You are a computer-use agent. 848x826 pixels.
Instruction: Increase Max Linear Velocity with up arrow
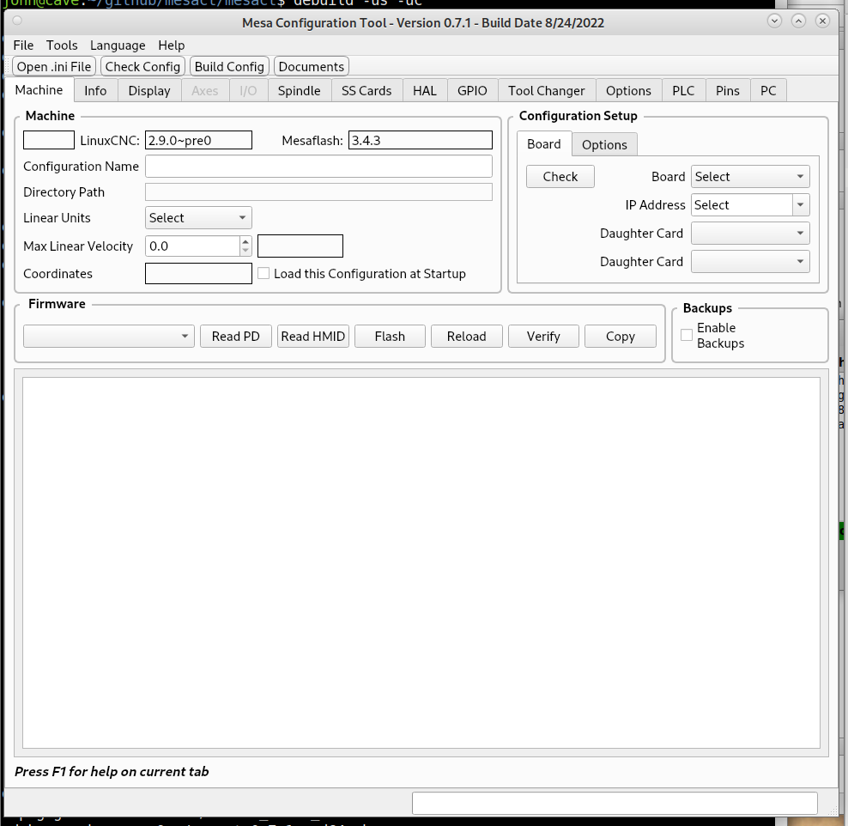(x=245, y=241)
